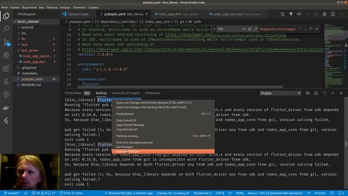Go to the previous find match arrow
Screen dimensions: 348x196
point(299,29)
